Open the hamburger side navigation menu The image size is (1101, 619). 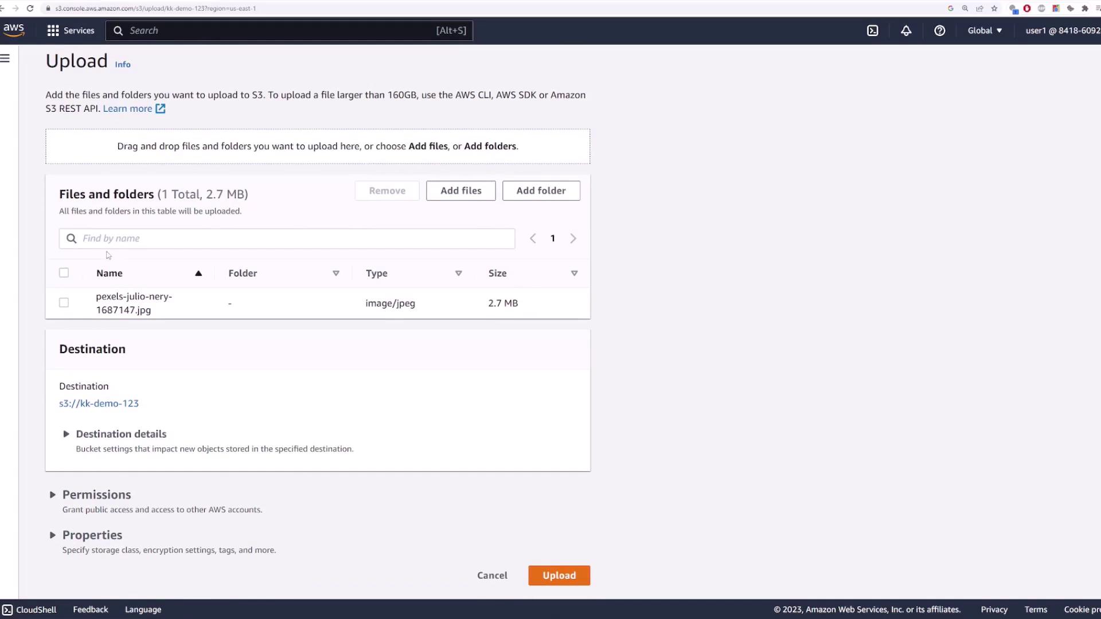click(x=5, y=58)
